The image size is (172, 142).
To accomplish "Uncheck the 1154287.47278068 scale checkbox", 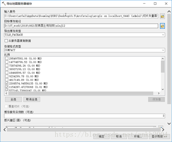I will (x=7, y=87).
